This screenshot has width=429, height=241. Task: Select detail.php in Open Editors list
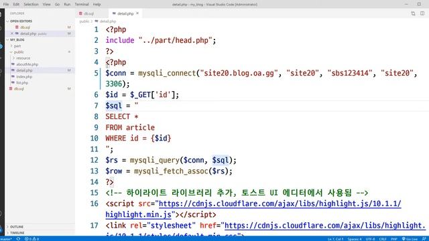(28, 33)
